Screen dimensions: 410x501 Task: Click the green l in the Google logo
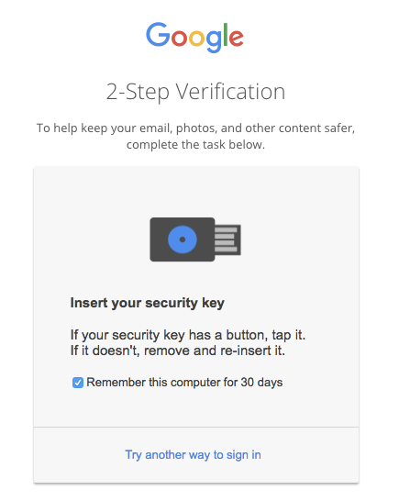tap(226, 35)
